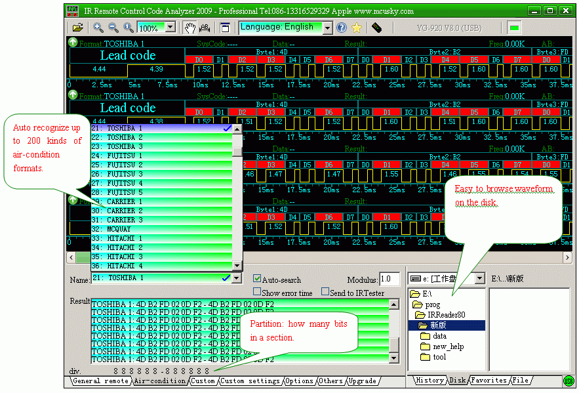Click the zoom in magnifier icon
579x393 pixels.
pyautogui.click(x=98, y=28)
